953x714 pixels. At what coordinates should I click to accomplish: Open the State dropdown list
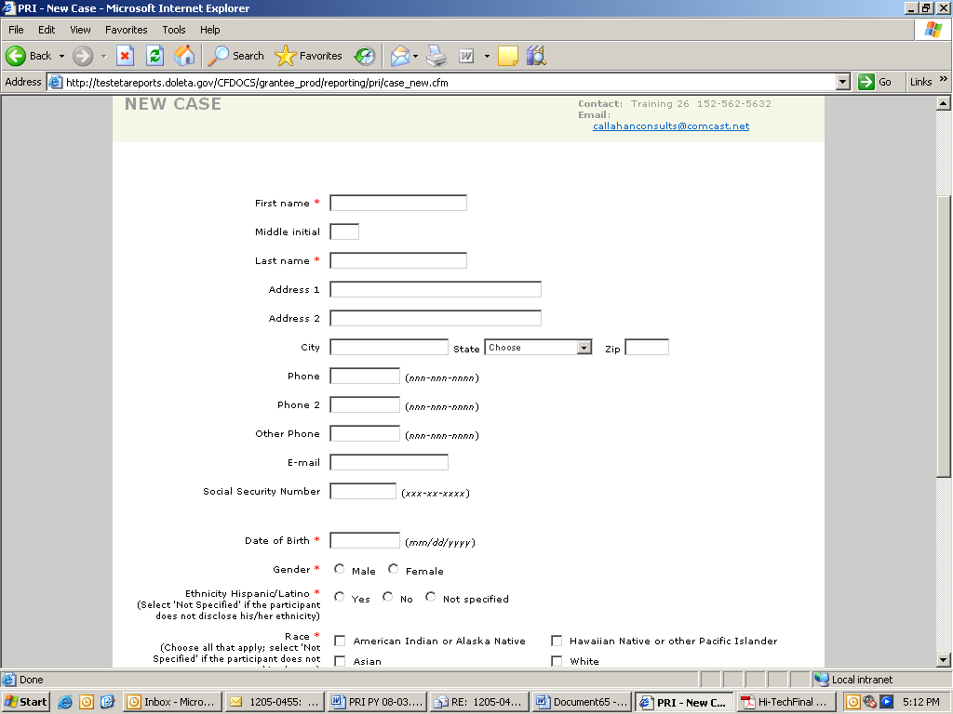click(x=584, y=348)
